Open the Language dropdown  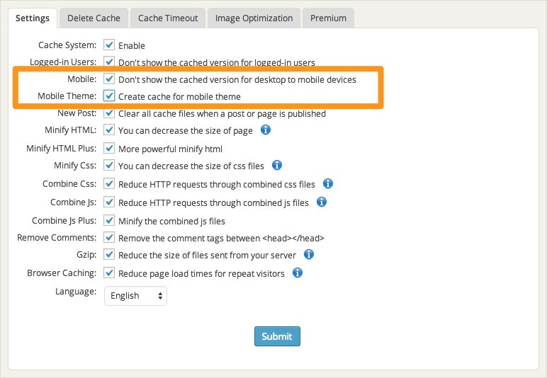click(135, 296)
